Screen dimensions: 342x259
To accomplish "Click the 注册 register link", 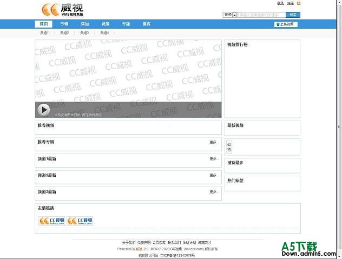I will pyautogui.click(x=290, y=3).
